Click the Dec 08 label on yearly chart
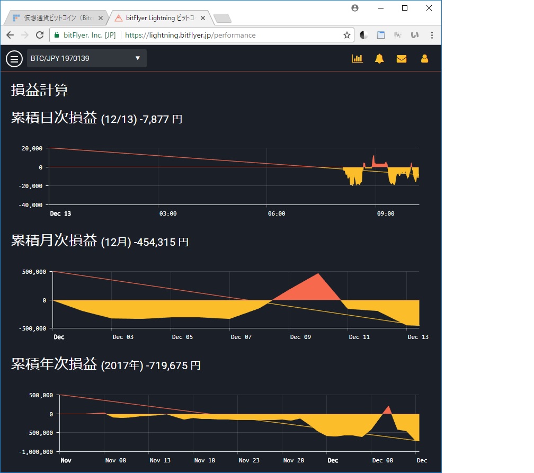This screenshot has width=534, height=473. coord(382,460)
